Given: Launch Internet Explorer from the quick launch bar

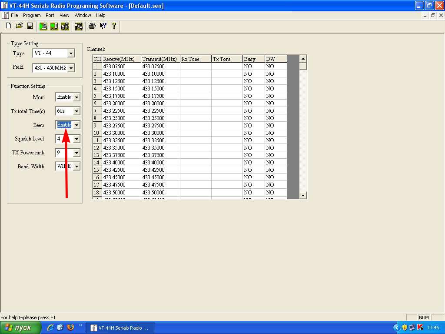Looking at the screenshot, I should coord(50,327).
